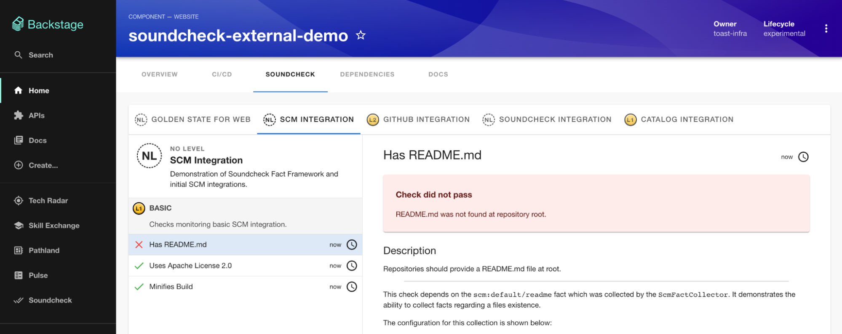The width and height of the screenshot is (842, 334).
Task: Open Skill Exchange graduation cap icon
Action: click(18, 225)
